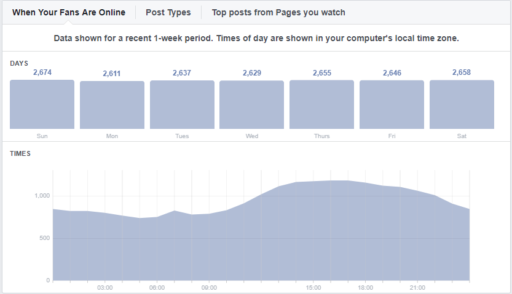Click the 2,629 value above Wednesday
Screen dimensions: 512x294
252,73
